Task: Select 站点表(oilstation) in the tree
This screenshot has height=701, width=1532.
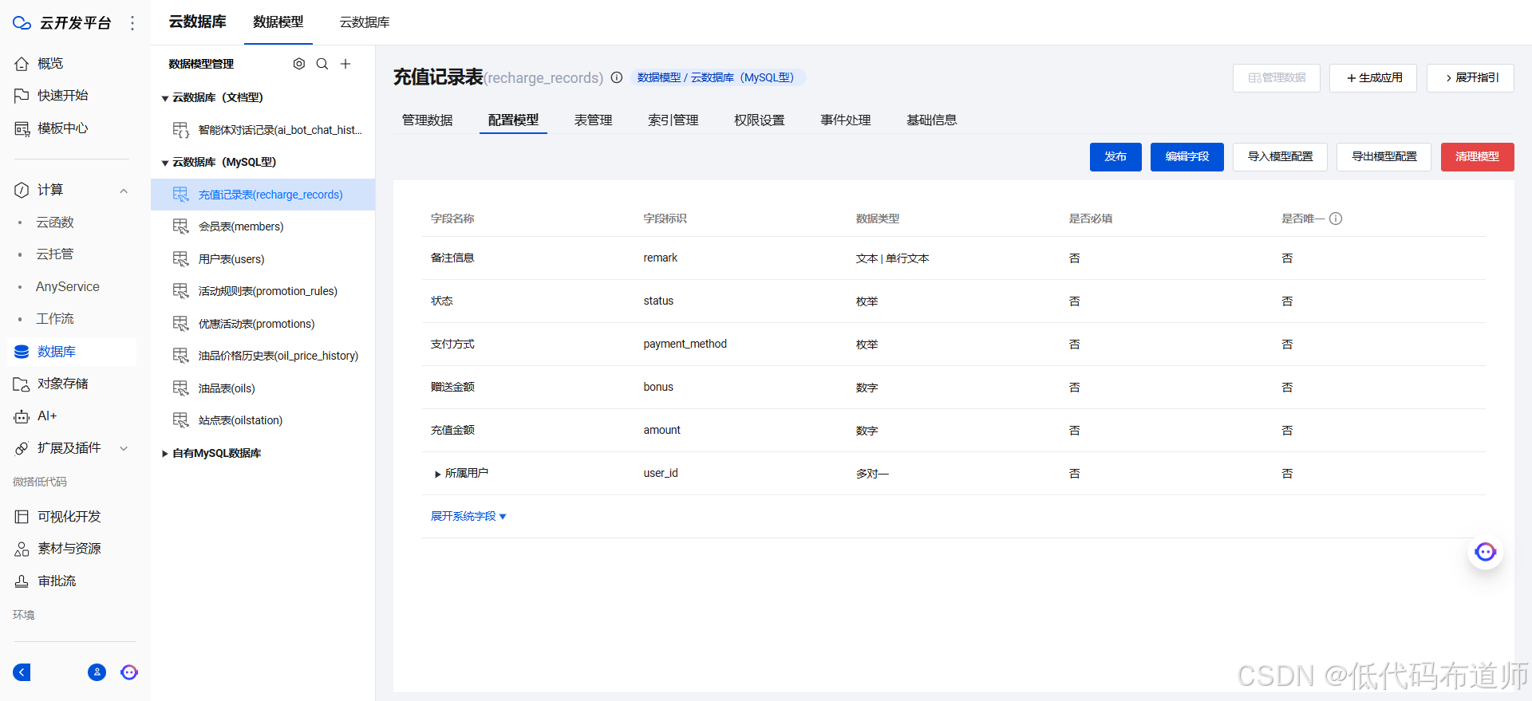Action: coord(263,420)
